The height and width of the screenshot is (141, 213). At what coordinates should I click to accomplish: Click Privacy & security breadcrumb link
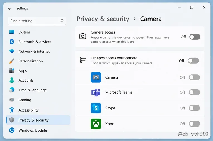(x=103, y=19)
